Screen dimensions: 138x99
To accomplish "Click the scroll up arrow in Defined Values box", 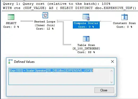I will click(111, 71).
